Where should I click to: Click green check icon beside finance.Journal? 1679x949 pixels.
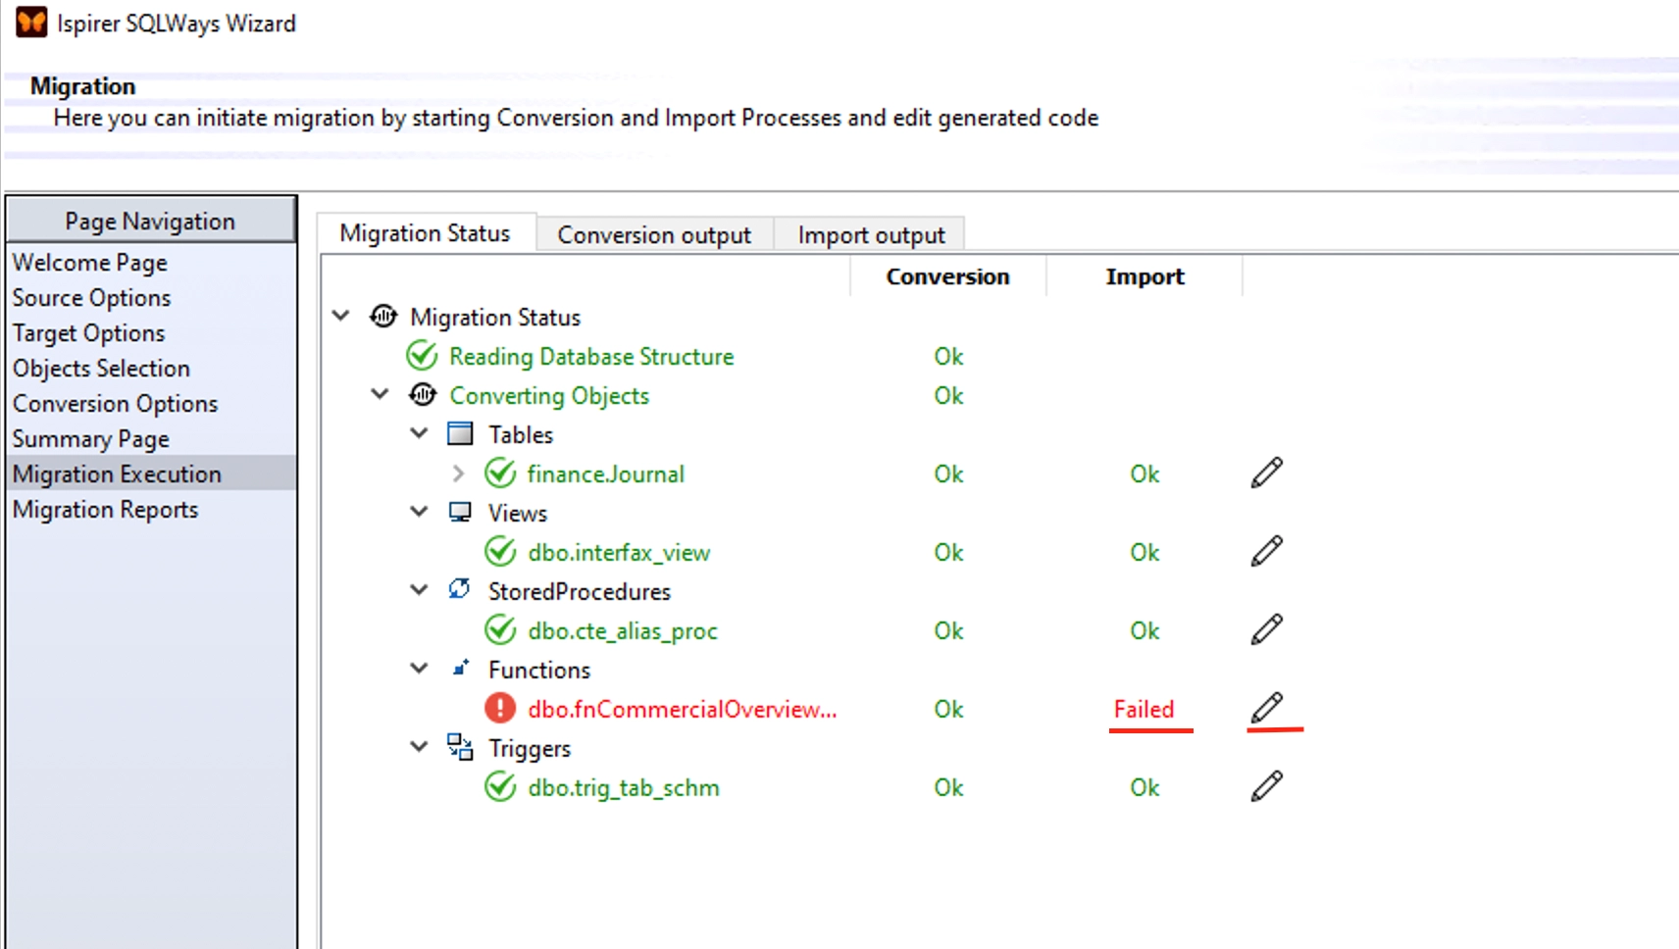pos(500,473)
